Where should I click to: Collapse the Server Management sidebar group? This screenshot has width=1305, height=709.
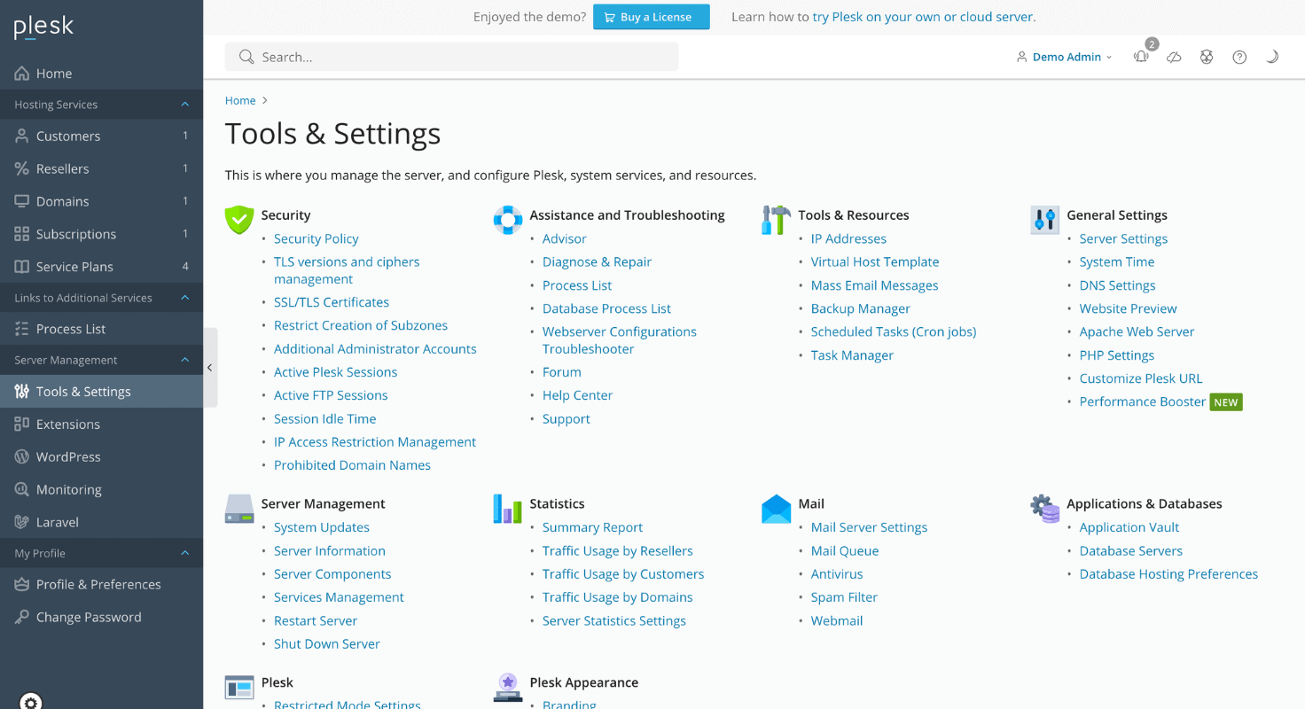(184, 360)
